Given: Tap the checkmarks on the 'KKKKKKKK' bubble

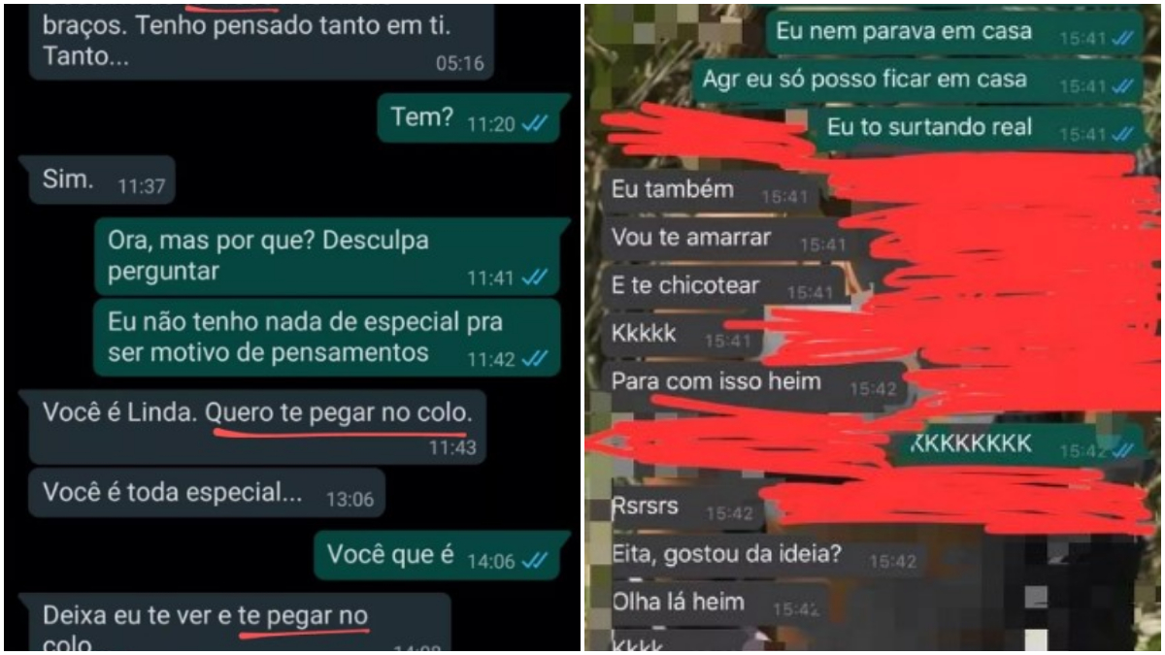Looking at the screenshot, I should pyautogui.click(x=1123, y=449).
